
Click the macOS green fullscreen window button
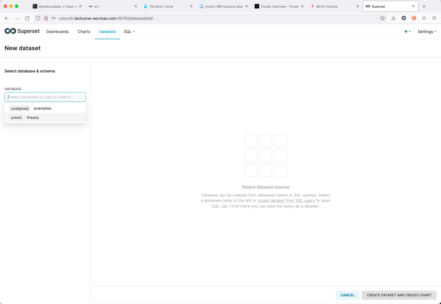[17, 6]
